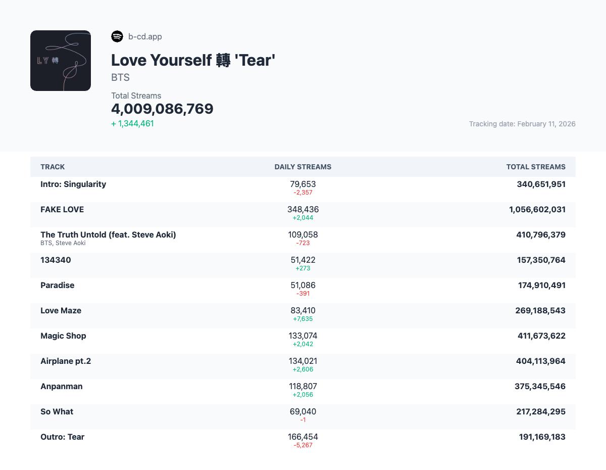Select the daily gain +1,344,461 value
This screenshot has height=470, width=606.
point(132,123)
